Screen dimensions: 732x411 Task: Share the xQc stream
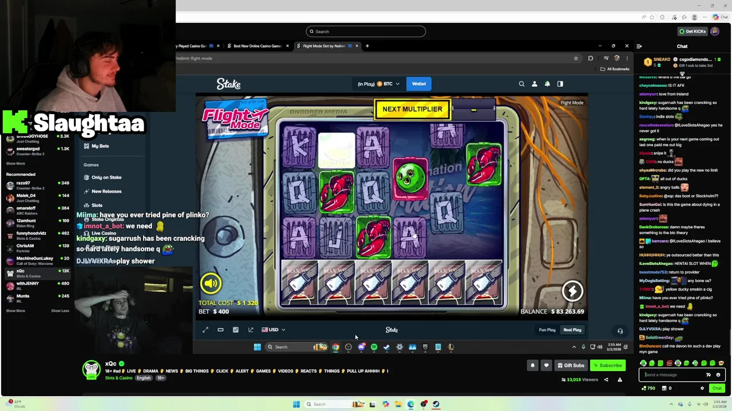(x=606, y=380)
